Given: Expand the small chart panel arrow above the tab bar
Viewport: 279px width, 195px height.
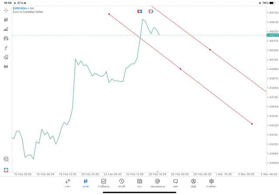Looking at the screenshot, I should click(157, 172).
